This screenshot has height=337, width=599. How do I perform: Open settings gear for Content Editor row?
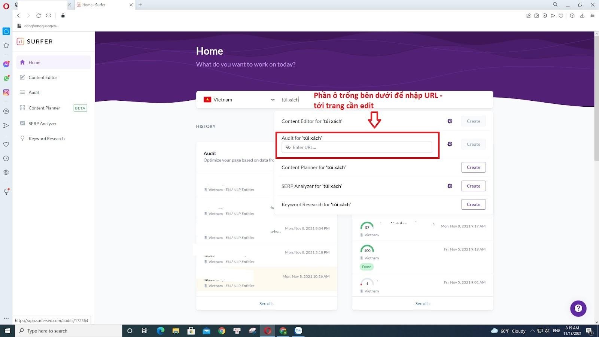(x=450, y=121)
